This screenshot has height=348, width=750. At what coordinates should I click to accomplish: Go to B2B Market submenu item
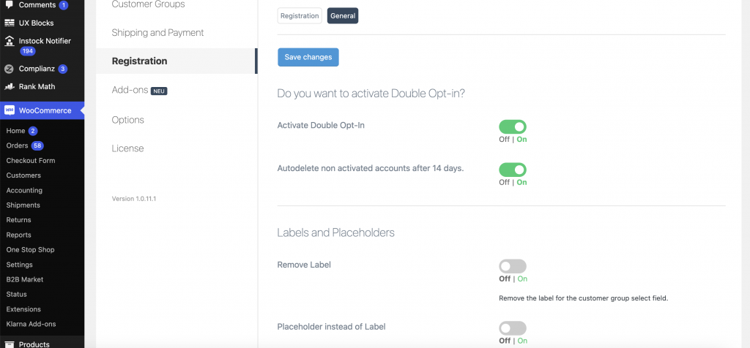[x=25, y=279]
